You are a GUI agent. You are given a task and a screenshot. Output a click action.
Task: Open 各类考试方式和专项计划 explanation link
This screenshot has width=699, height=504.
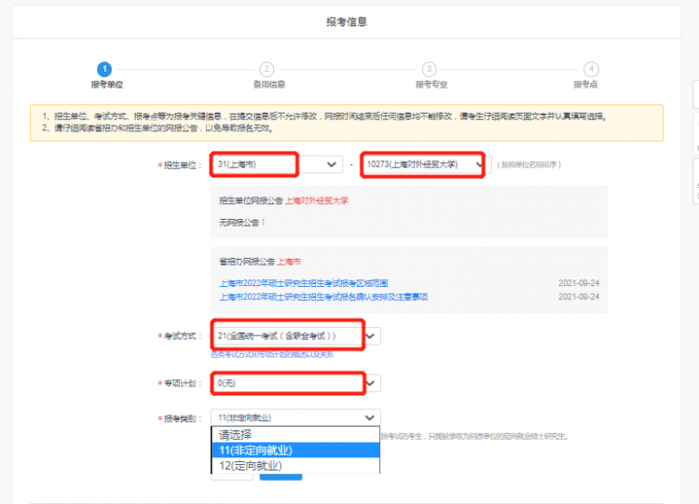tap(272, 355)
